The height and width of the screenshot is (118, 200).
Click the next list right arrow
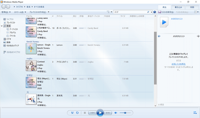(x=198, y=36)
